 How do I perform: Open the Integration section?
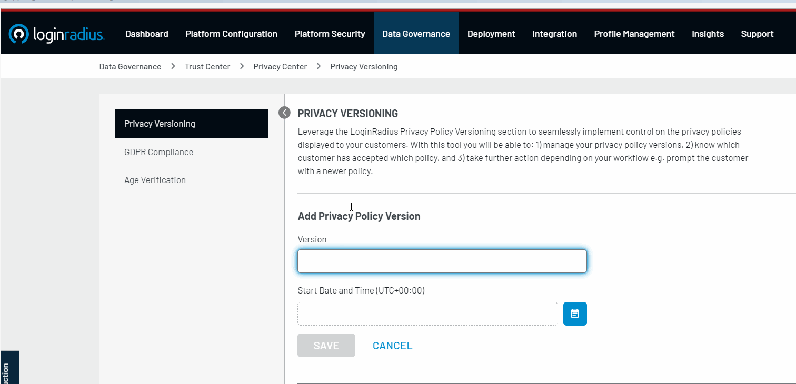point(554,34)
